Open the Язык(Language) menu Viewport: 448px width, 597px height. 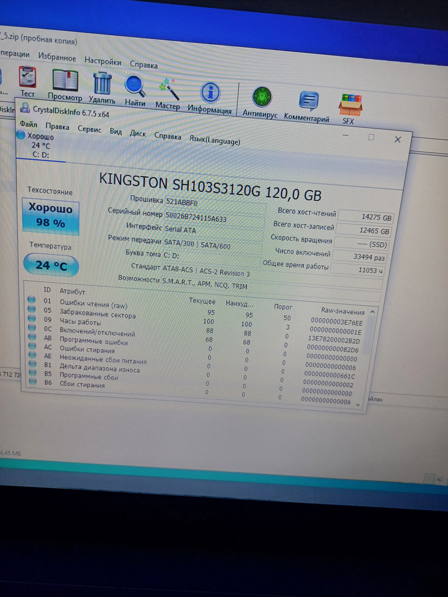pos(215,139)
